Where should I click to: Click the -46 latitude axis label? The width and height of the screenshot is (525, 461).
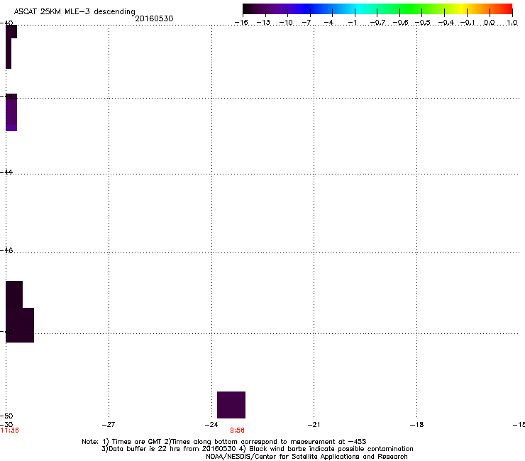6,250
